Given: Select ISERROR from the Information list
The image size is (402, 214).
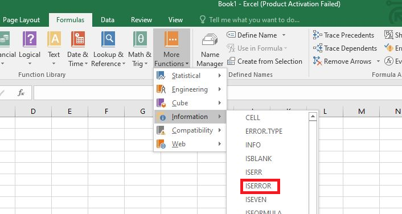Looking at the screenshot, I should tap(258, 186).
